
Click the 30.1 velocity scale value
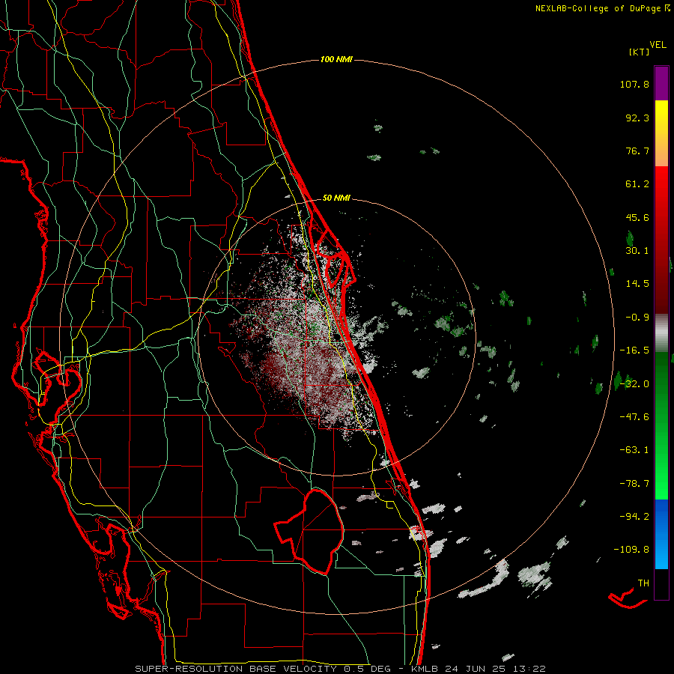(x=637, y=251)
